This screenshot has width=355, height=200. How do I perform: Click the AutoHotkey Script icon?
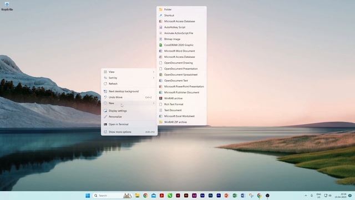coord(161,27)
